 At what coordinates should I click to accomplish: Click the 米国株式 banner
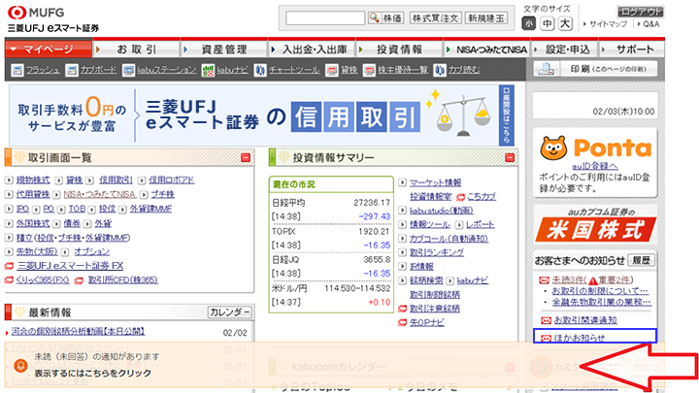[595, 225]
